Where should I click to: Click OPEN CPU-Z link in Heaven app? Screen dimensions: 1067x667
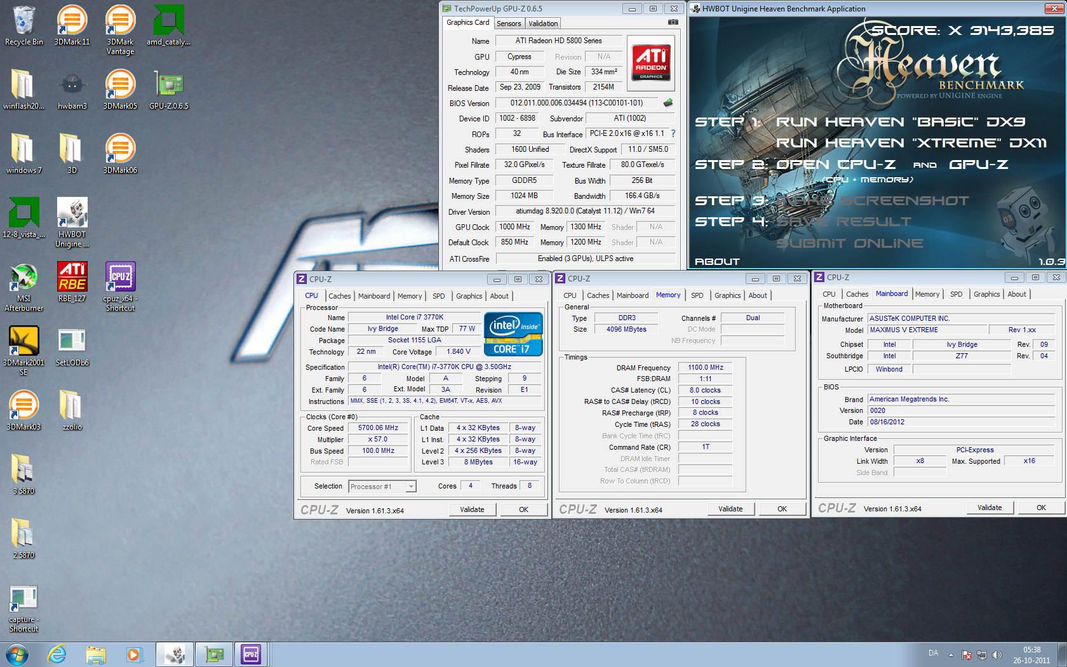coord(836,165)
